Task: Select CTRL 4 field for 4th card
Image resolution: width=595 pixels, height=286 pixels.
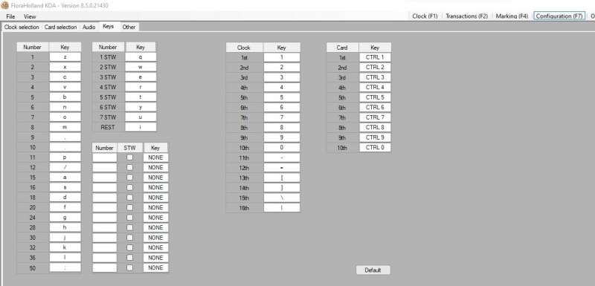Action: [375, 87]
